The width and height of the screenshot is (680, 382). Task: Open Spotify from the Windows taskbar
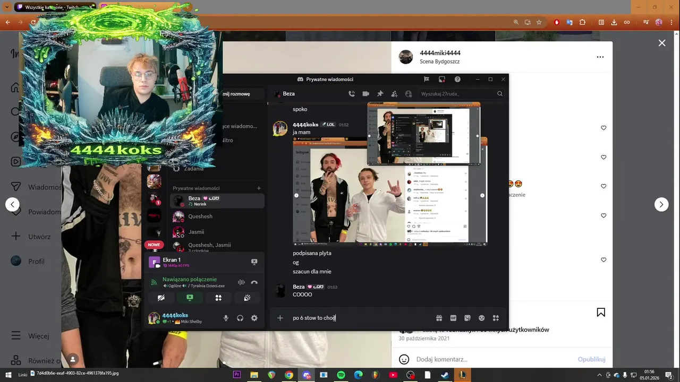point(341,375)
